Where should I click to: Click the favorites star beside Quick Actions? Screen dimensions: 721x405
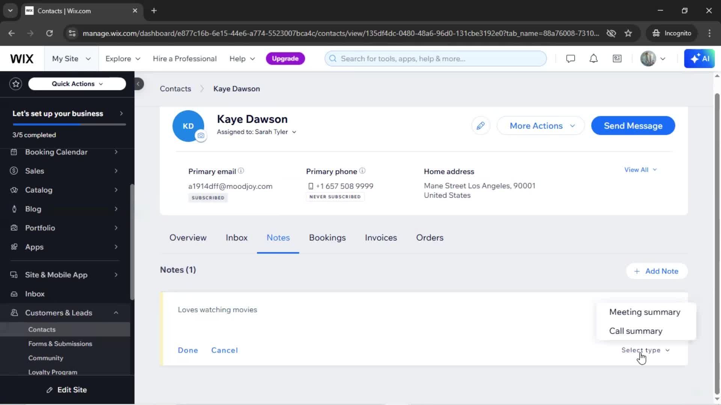(16, 84)
